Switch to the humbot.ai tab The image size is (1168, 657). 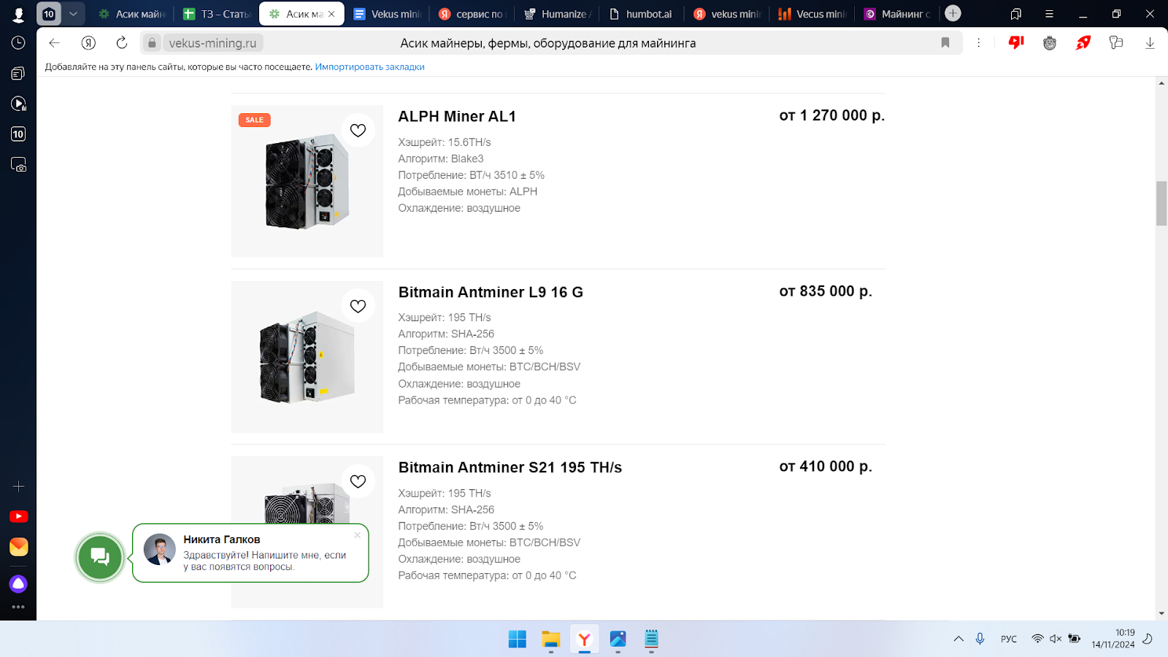pos(642,14)
